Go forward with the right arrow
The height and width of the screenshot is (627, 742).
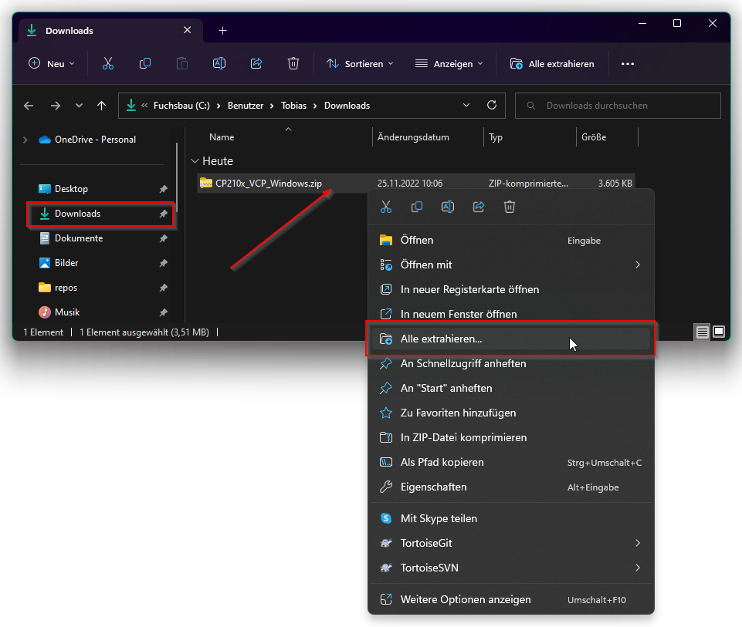tap(56, 106)
